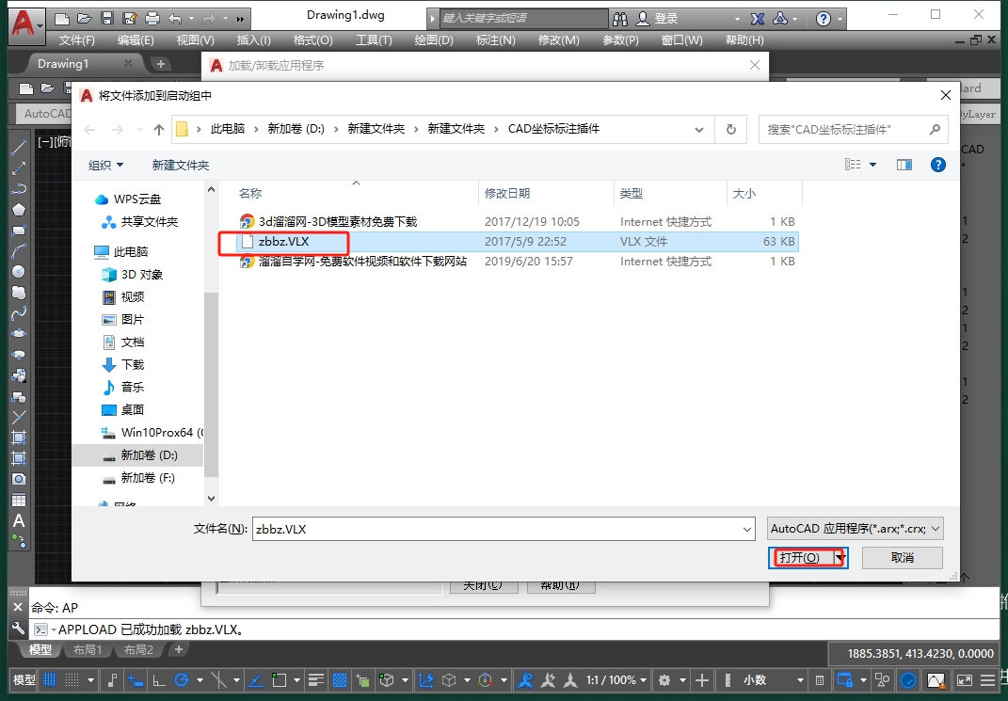Click the 取消 cancel button
Viewport: 1008px width, 701px height.
[902, 558]
